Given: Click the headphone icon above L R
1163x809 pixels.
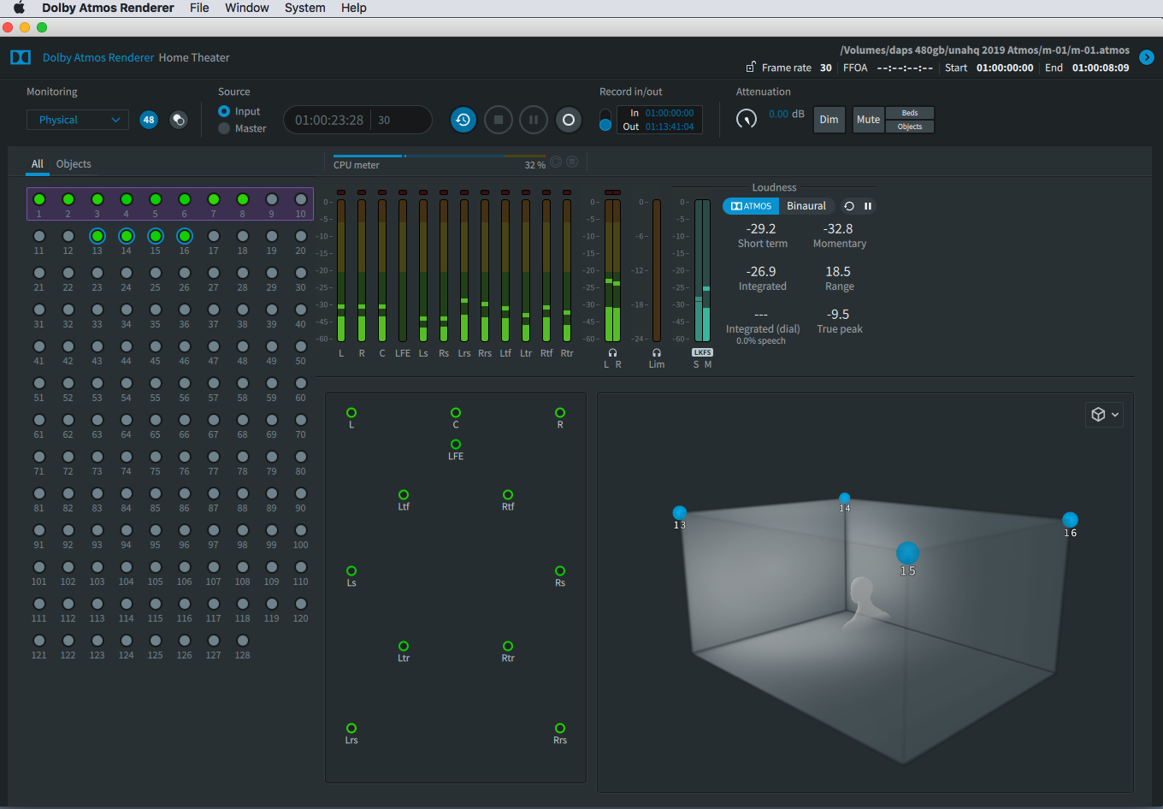Looking at the screenshot, I should coord(612,352).
